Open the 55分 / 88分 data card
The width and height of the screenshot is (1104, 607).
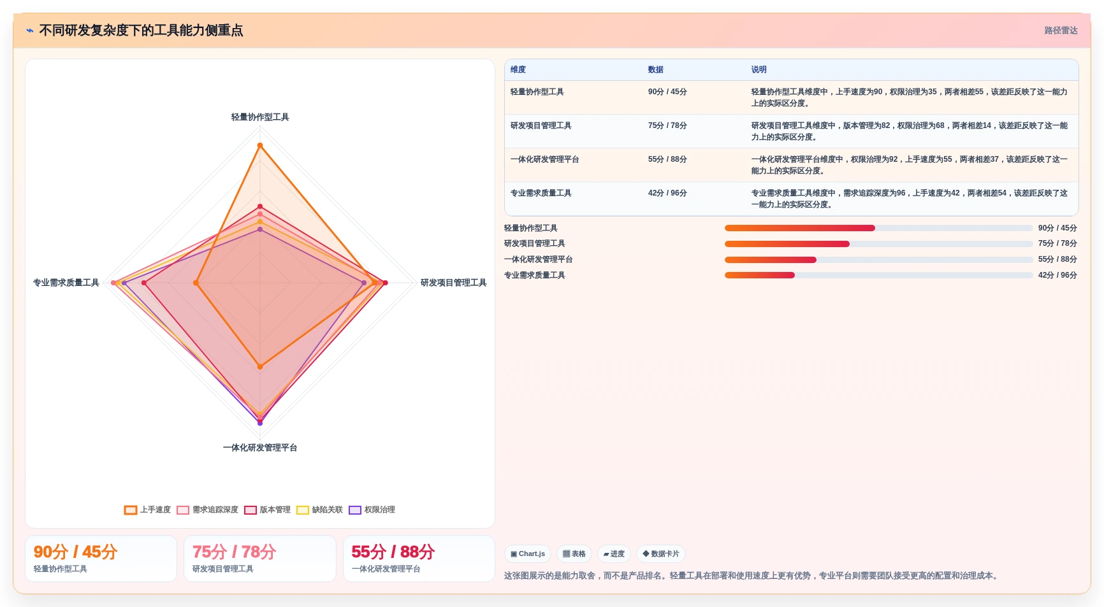click(419, 559)
